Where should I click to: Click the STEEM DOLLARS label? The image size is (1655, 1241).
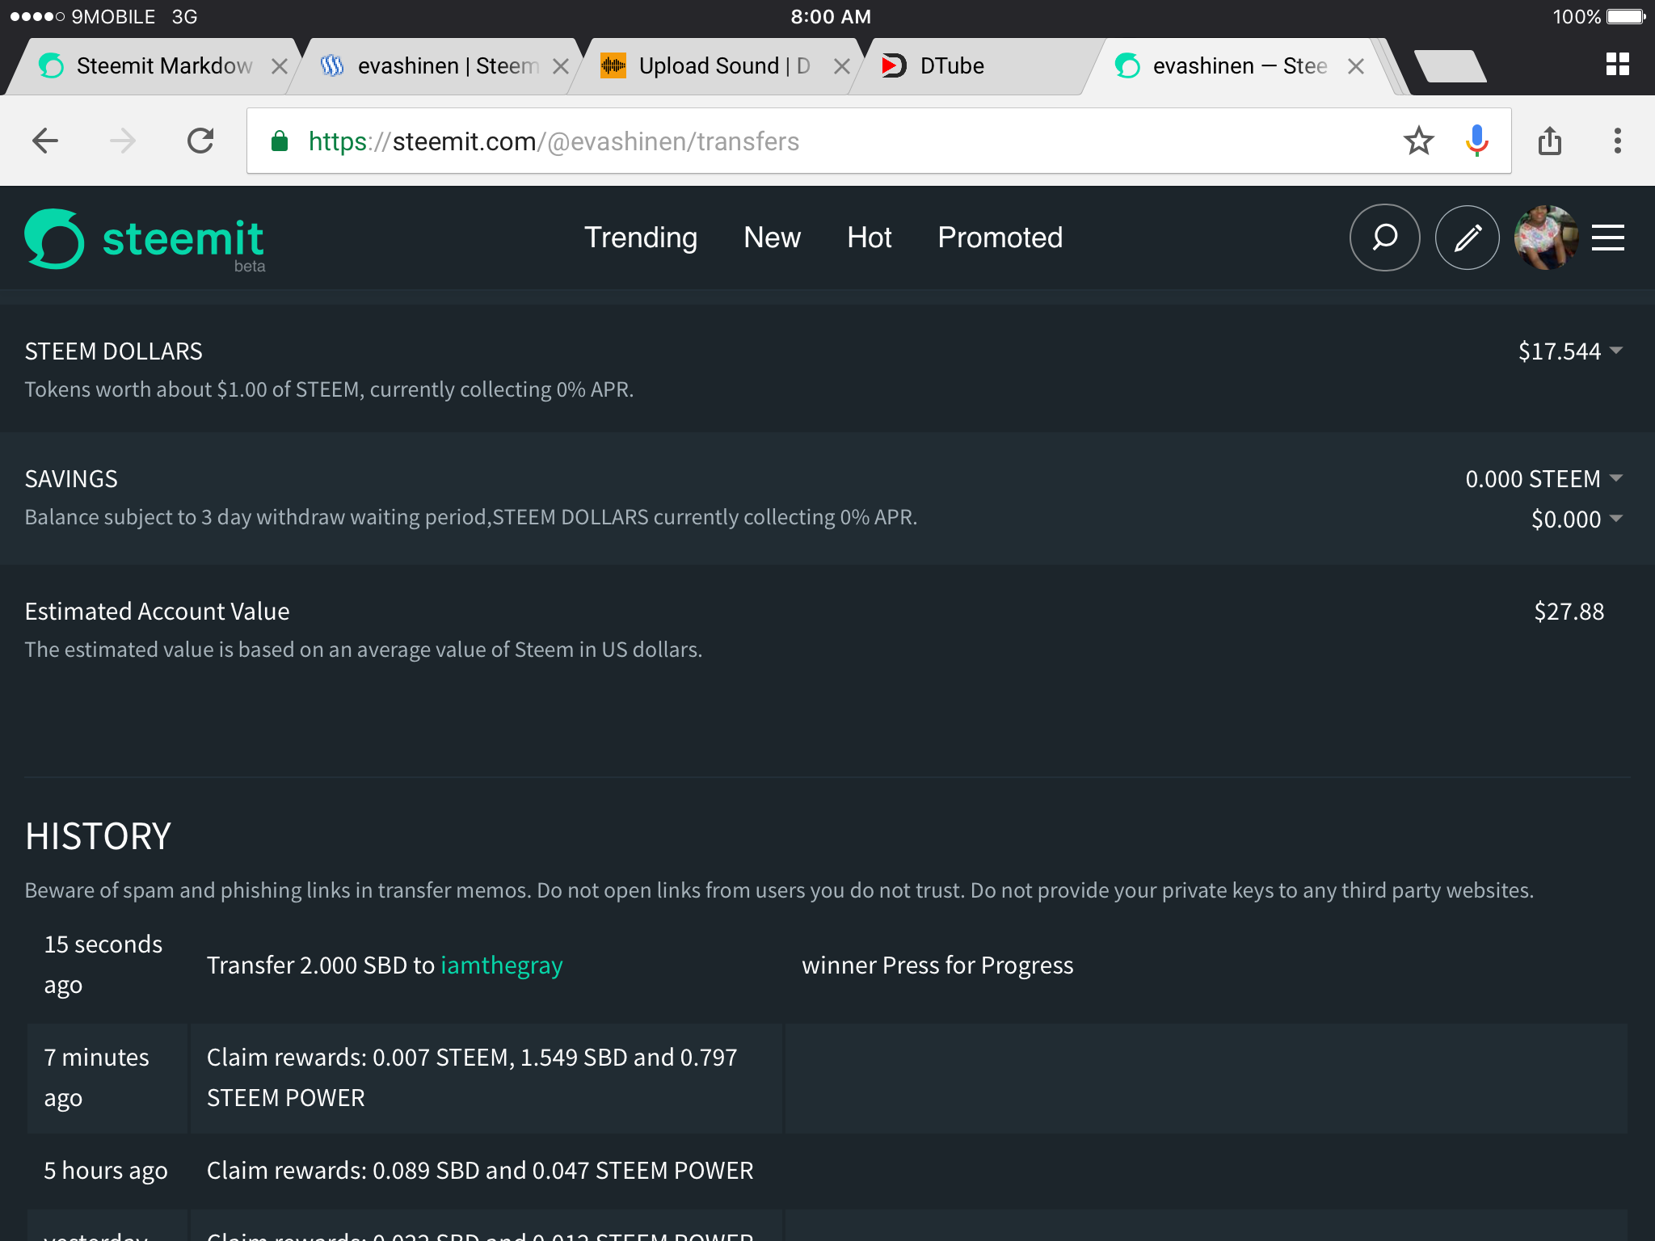(x=113, y=351)
